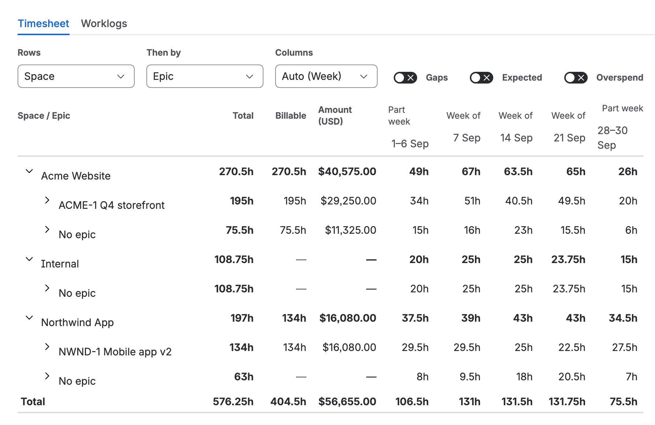Enable the Gaps toggle
Screen dimensions: 655x425
click(x=405, y=78)
